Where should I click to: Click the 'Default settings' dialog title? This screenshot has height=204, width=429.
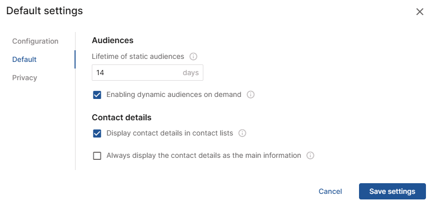click(45, 11)
